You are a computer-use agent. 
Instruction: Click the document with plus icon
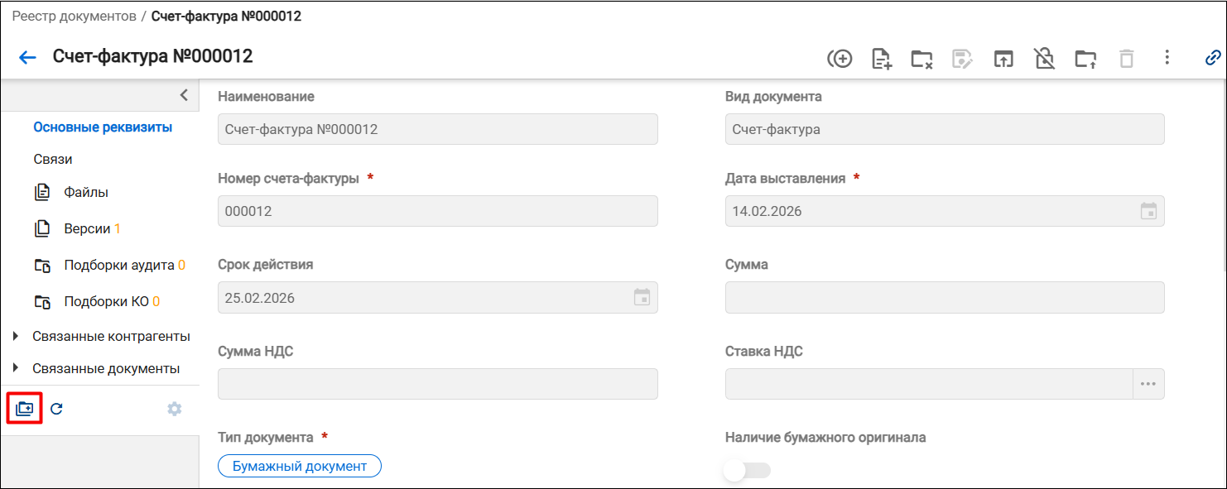tap(882, 58)
